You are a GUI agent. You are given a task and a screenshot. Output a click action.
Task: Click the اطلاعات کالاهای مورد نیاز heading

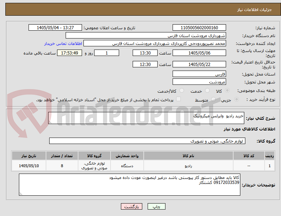click(249, 129)
